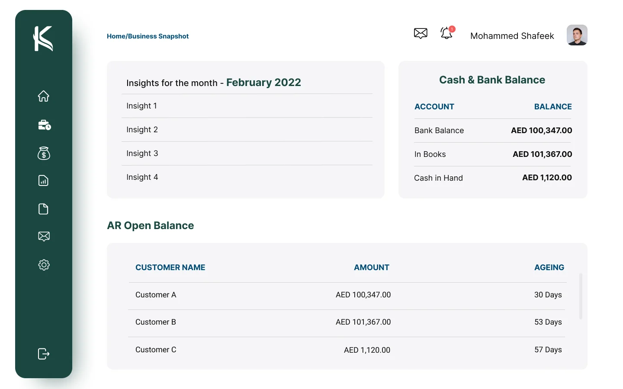The width and height of the screenshot is (623, 389).
Task: Open the blank document sidebar icon
Action: pos(43,209)
